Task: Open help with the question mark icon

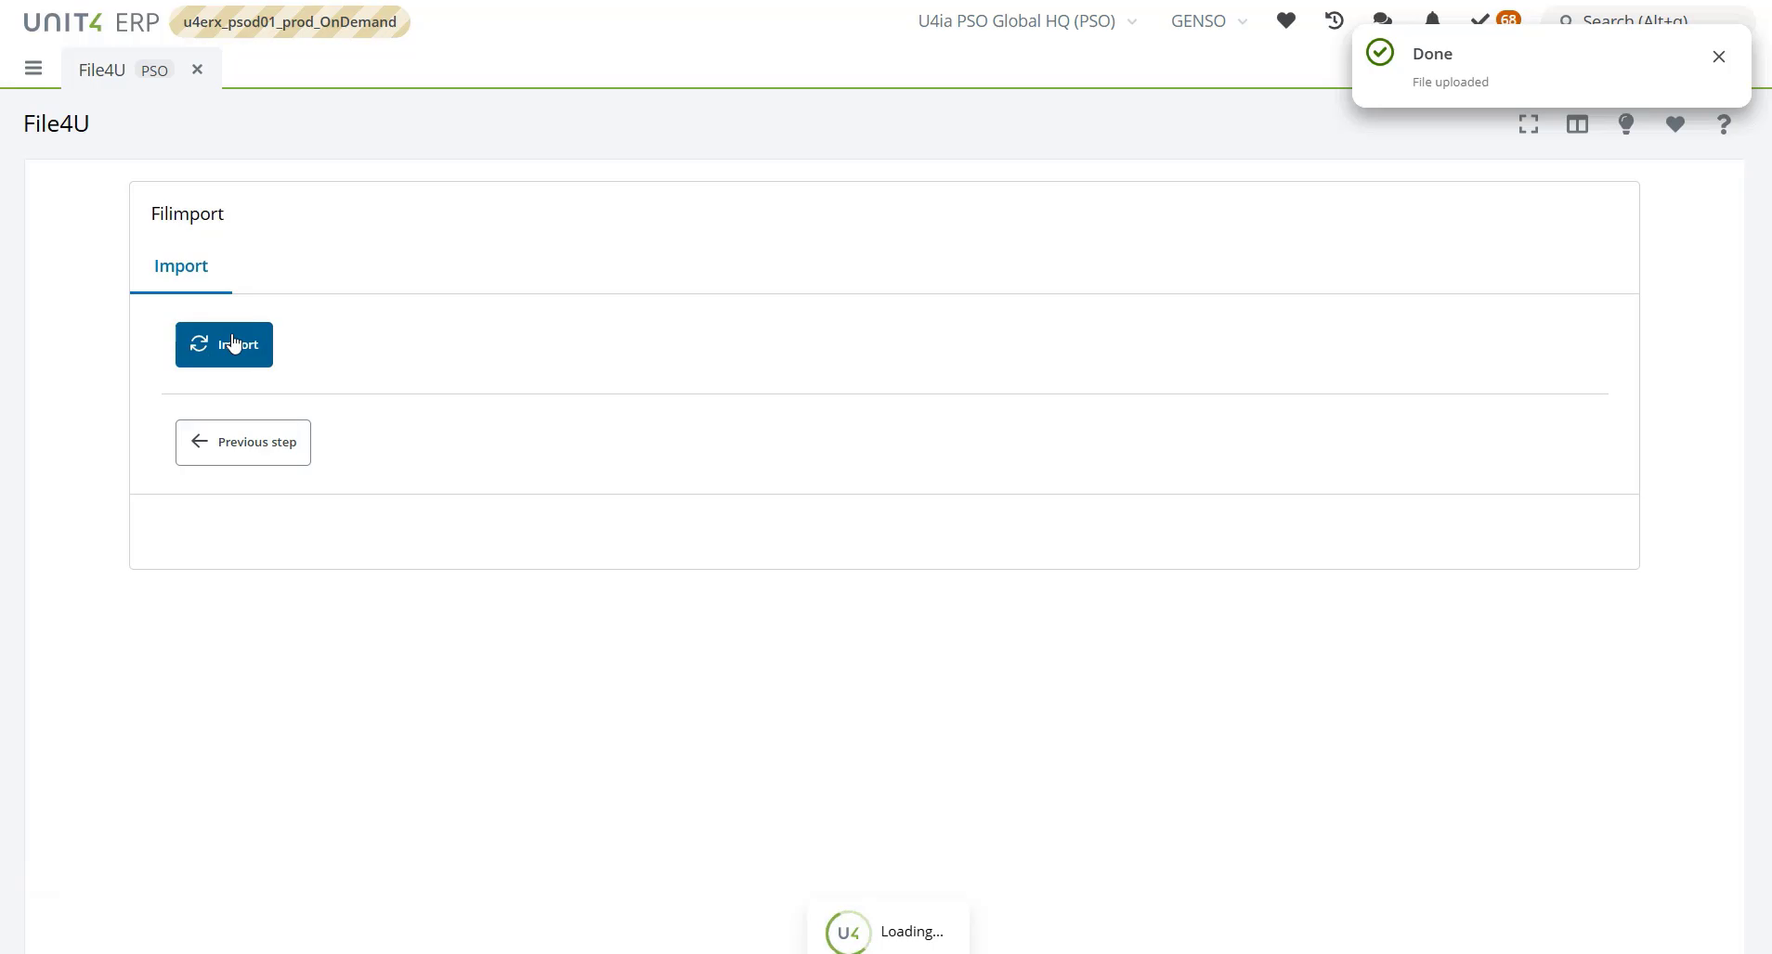Action: 1723,123
